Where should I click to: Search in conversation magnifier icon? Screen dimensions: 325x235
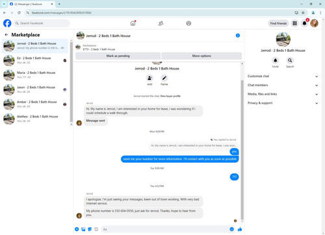(290, 60)
